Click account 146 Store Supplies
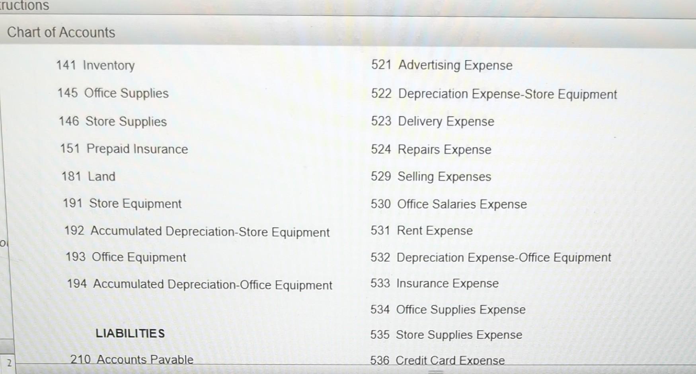Screen dimensions: 696x374 click(x=112, y=121)
